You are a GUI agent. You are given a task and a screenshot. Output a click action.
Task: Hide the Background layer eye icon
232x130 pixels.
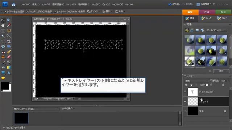[x=185, y=111]
